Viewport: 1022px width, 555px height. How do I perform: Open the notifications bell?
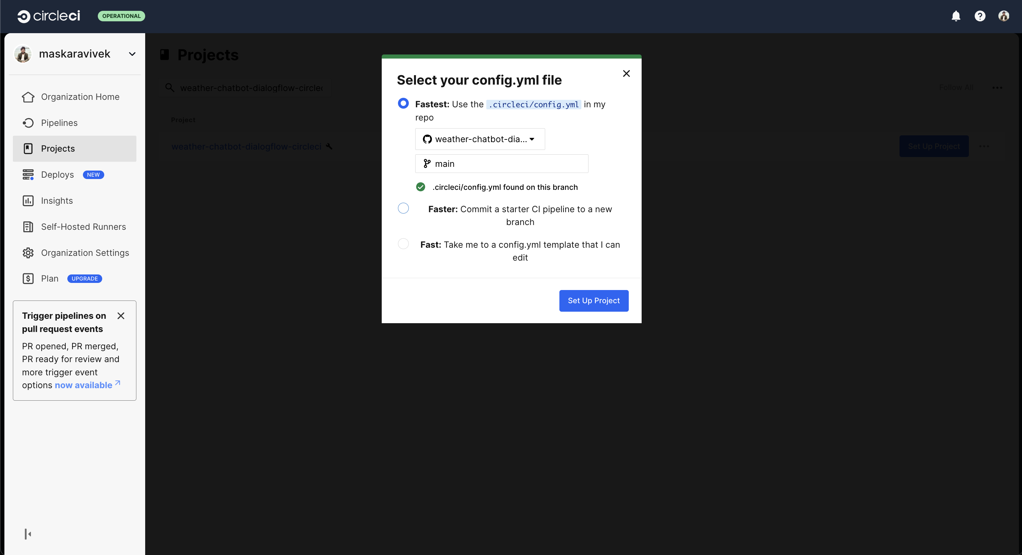click(x=956, y=16)
